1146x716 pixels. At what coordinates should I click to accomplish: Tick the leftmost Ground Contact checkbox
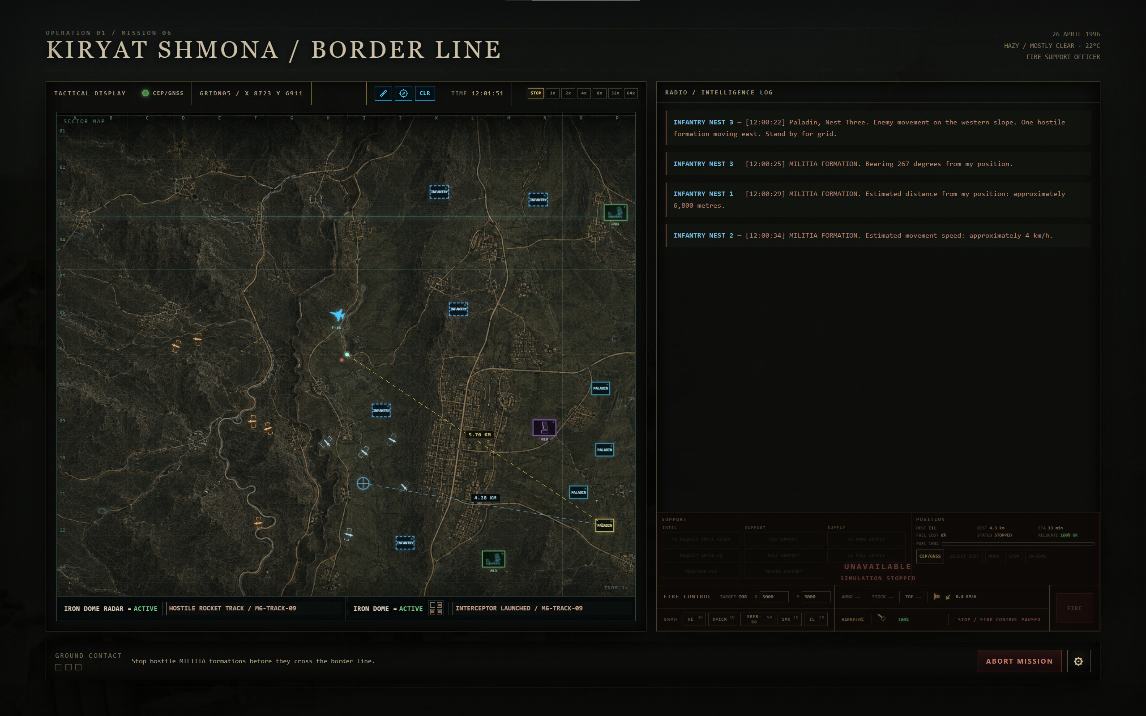(x=58, y=667)
